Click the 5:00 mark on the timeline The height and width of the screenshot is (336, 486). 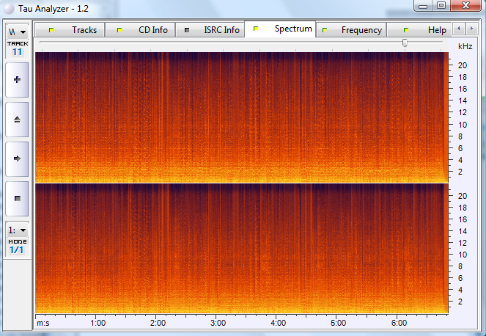[x=338, y=323]
